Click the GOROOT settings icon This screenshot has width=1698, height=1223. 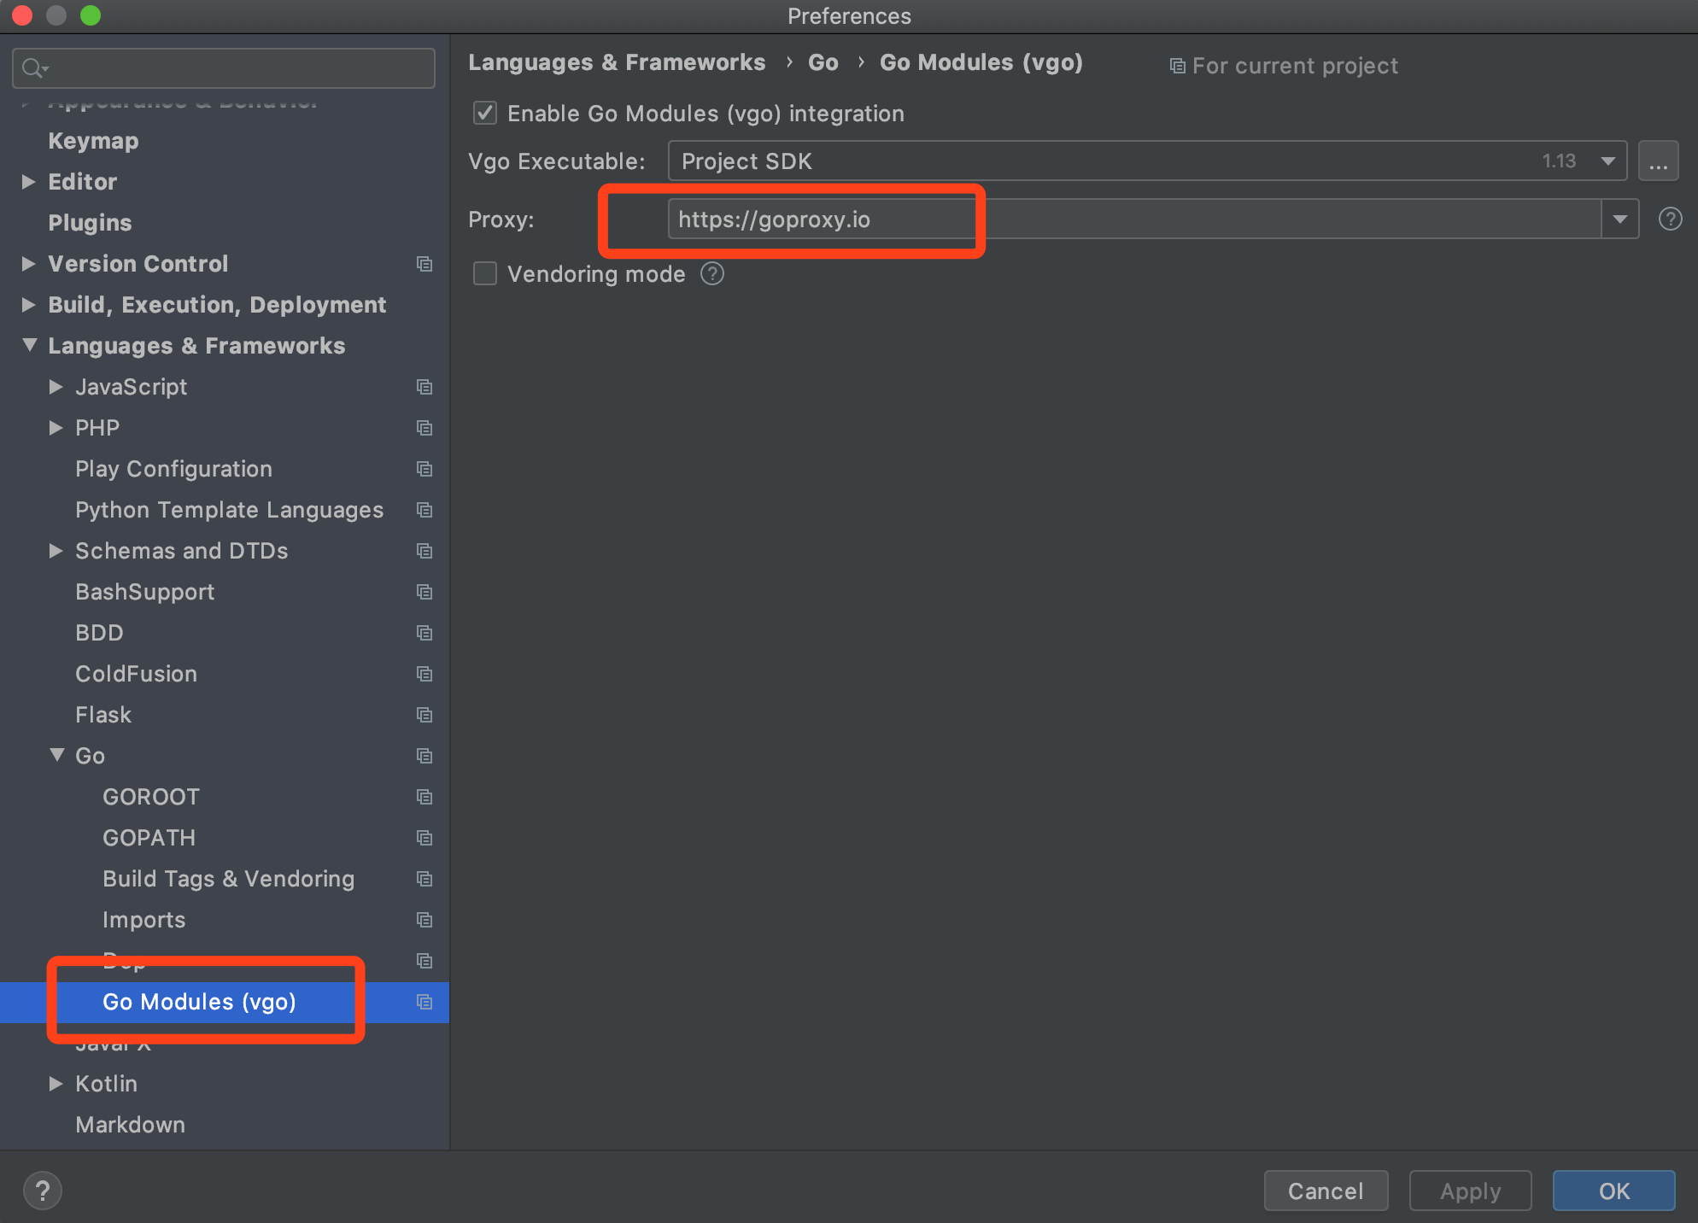(x=424, y=796)
